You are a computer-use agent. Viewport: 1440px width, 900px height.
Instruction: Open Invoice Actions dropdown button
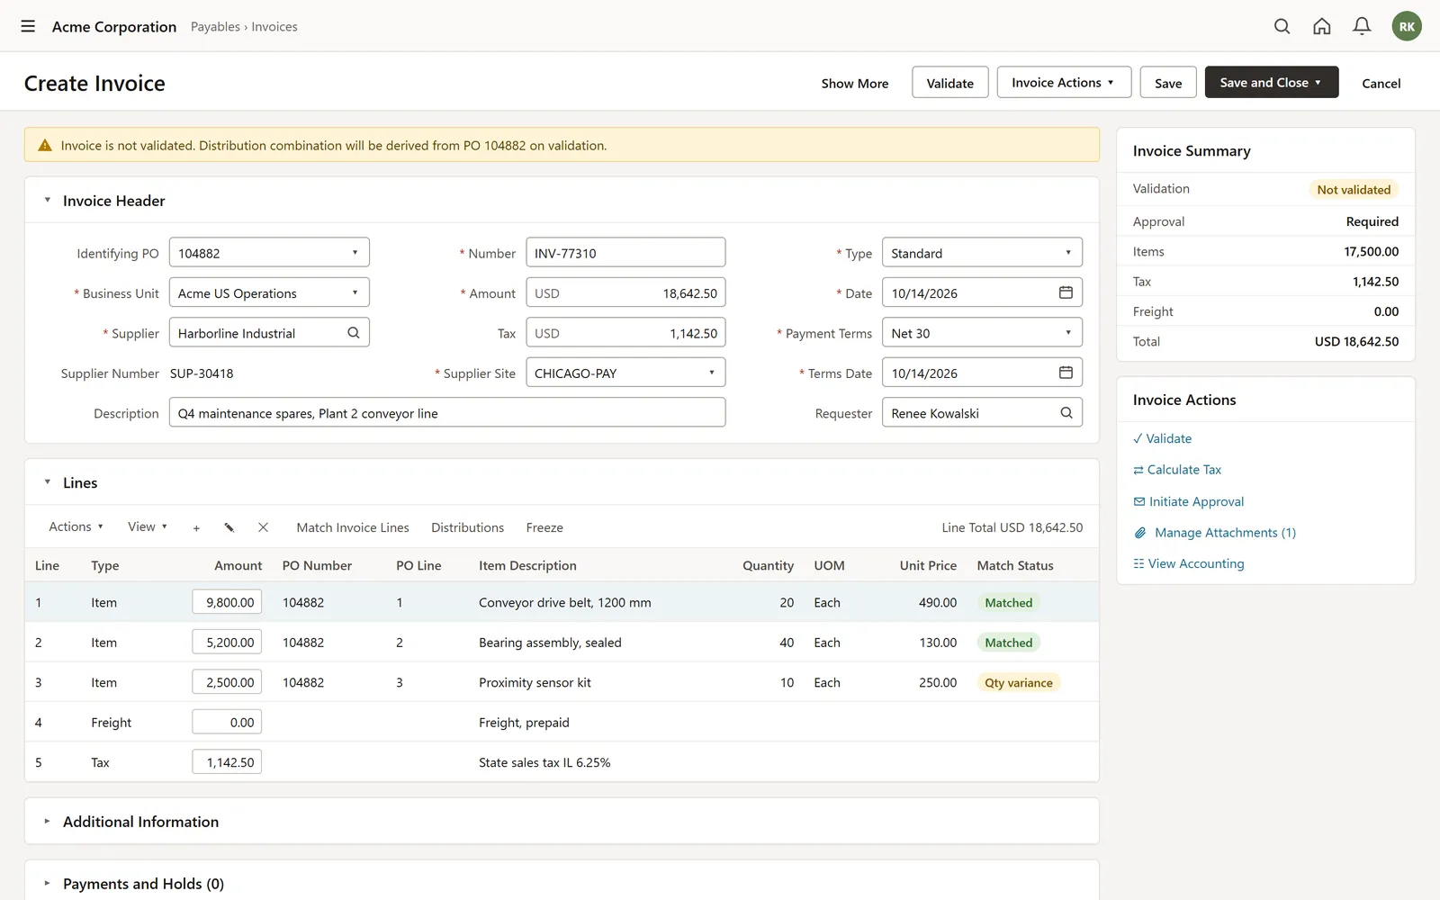click(1063, 82)
